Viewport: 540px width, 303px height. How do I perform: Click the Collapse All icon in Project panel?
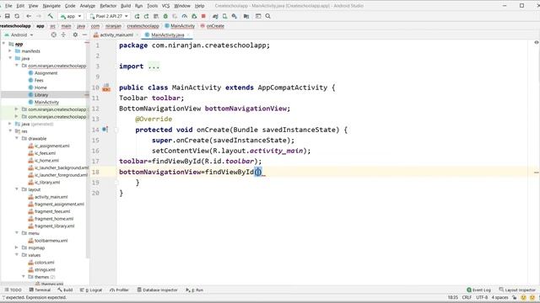[x=63, y=35]
